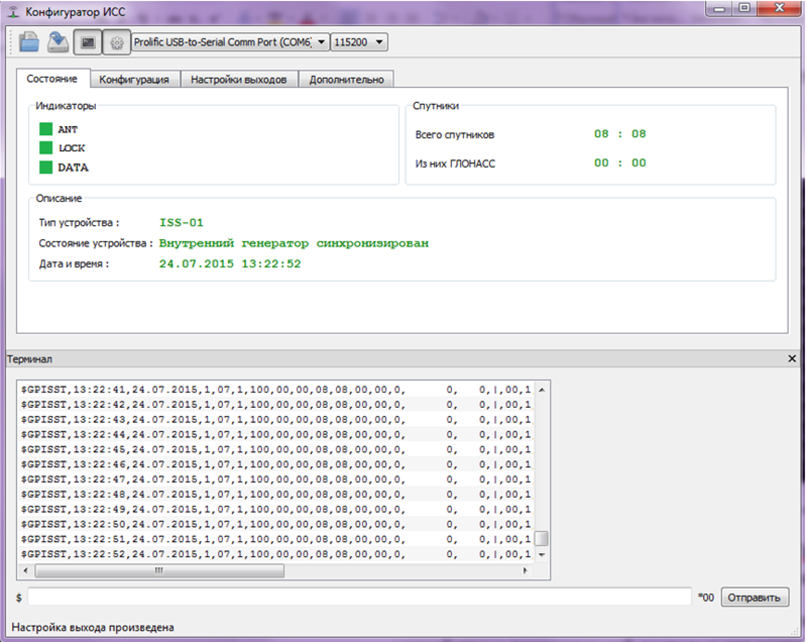
Task: Click the status bar message Настройка выхода произведена
Action: point(93,627)
